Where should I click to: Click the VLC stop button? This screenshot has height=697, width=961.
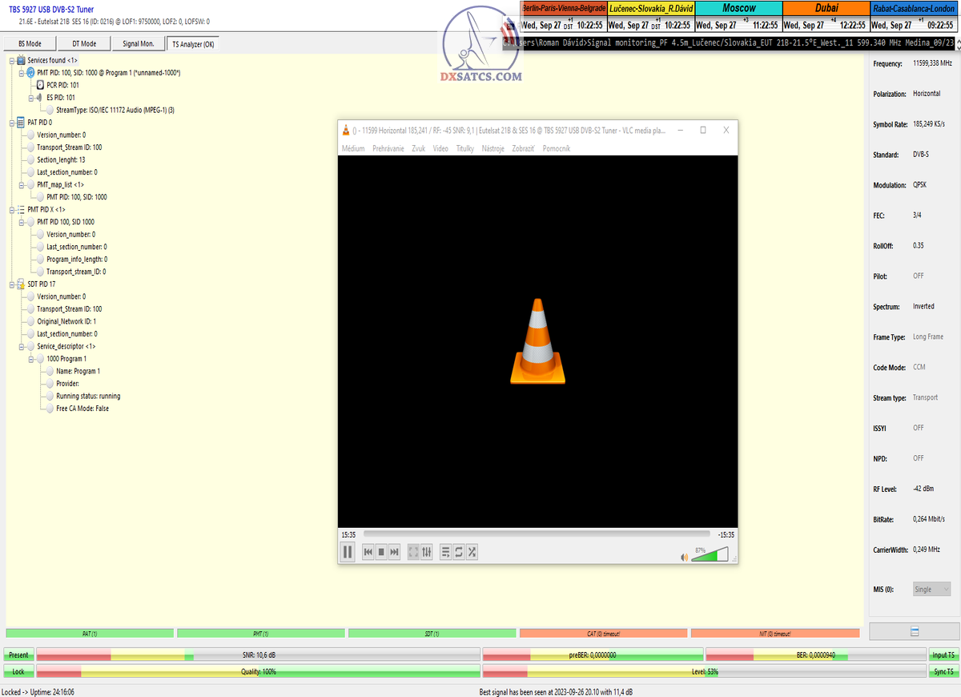coord(381,551)
